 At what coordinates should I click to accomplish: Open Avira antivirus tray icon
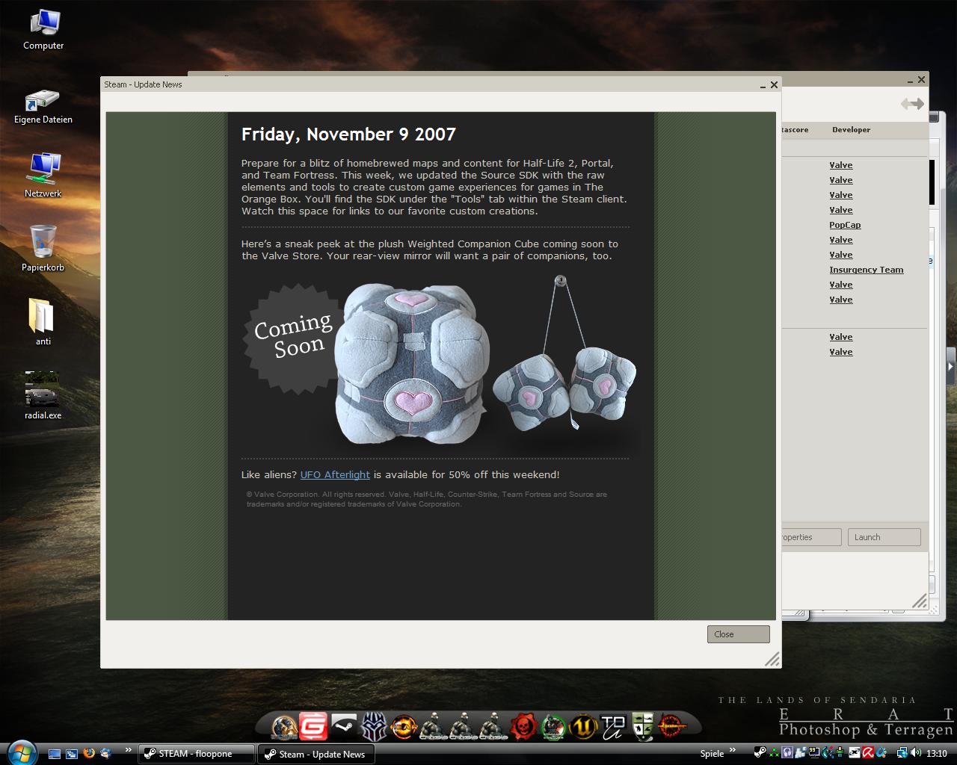pos(870,753)
